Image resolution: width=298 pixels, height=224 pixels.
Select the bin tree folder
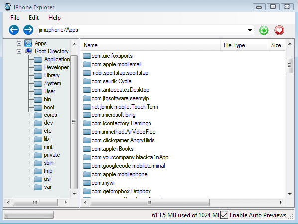pos(47,99)
